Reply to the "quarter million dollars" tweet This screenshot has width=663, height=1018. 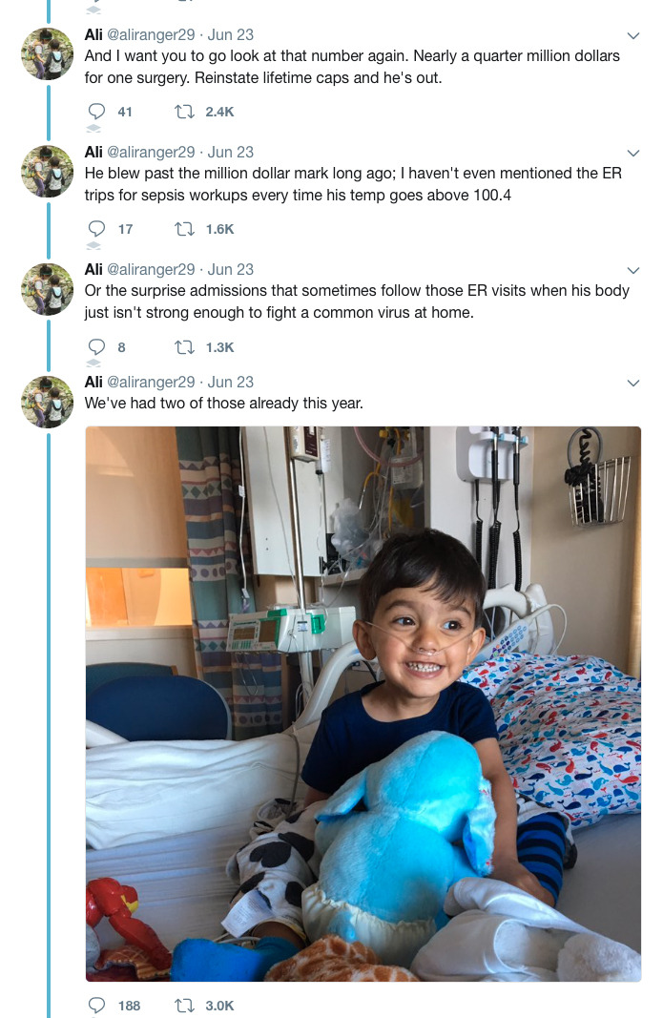(95, 112)
